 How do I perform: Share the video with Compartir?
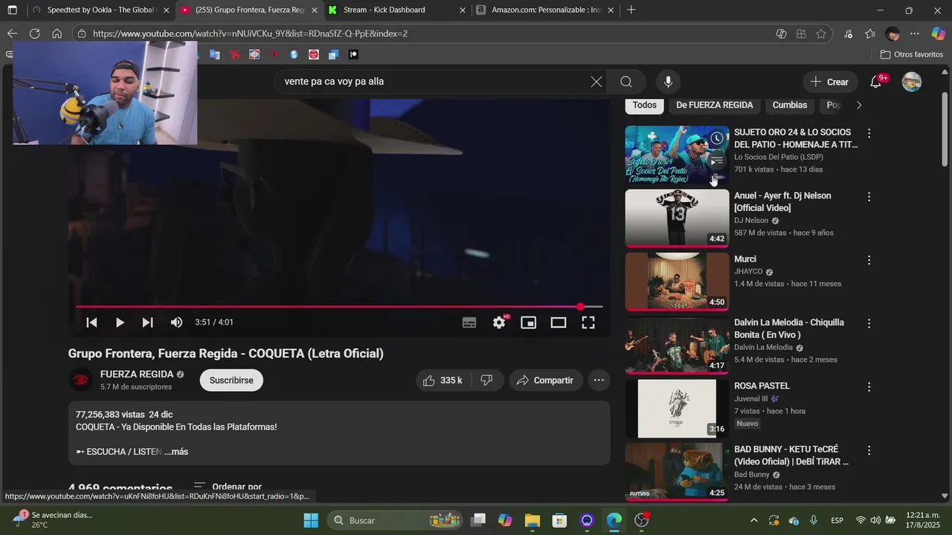pos(545,380)
